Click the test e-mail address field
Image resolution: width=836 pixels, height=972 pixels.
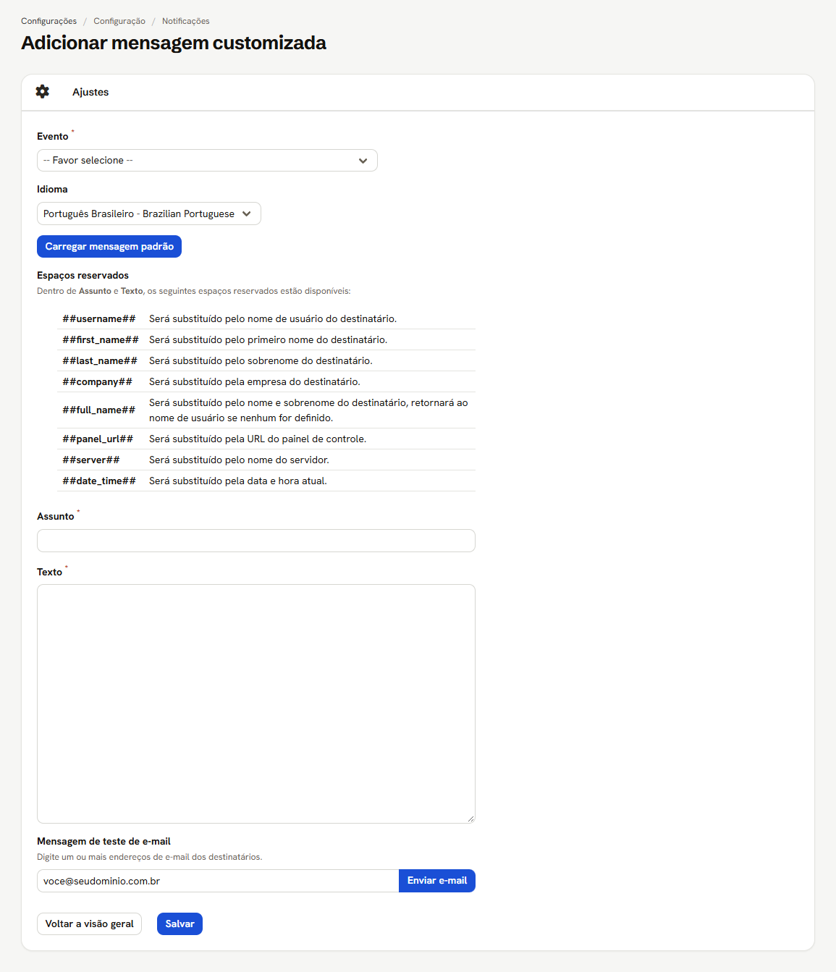(x=218, y=881)
